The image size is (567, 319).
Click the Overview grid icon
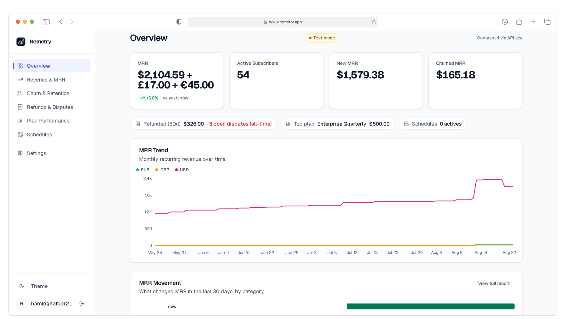pos(20,66)
